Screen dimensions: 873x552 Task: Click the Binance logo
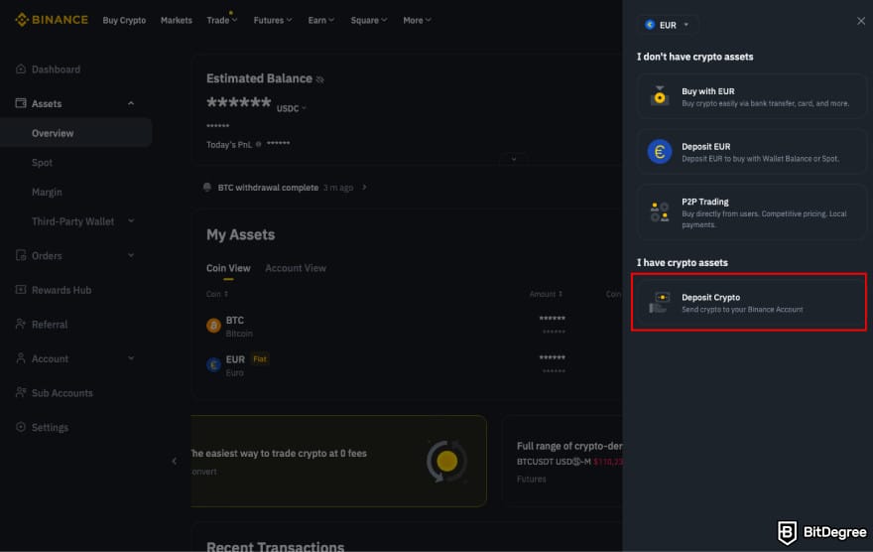(52, 20)
